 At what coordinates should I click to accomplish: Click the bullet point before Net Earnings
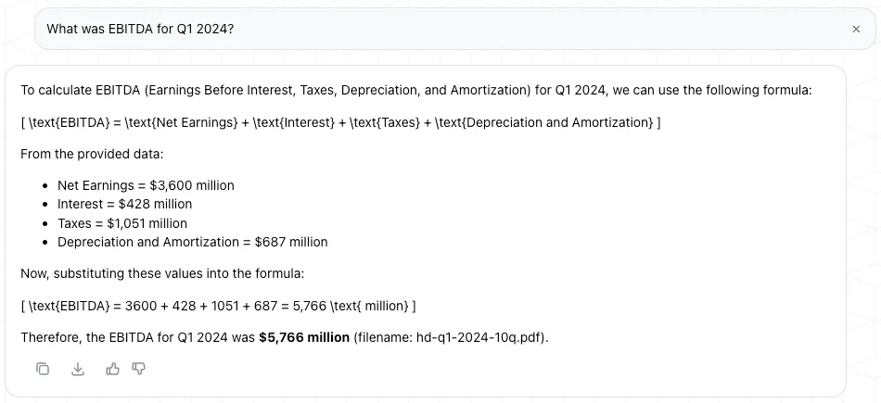pos(45,185)
